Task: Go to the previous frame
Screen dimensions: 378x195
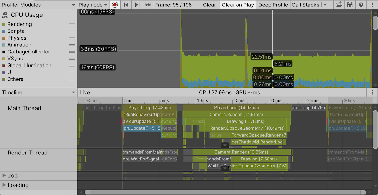Action: (x=126, y=5)
